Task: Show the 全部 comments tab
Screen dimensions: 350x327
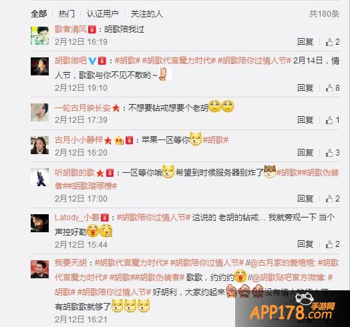Action: coord(39,14)
